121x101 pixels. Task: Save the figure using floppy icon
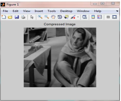point(17,17)
